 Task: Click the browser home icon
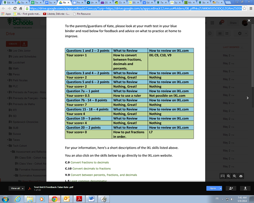21,9
